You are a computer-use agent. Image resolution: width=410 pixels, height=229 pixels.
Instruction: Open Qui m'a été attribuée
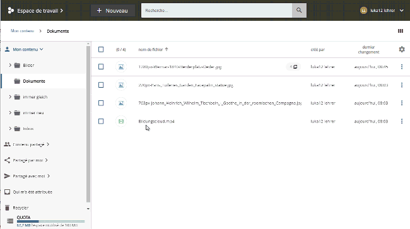point(32,192)
